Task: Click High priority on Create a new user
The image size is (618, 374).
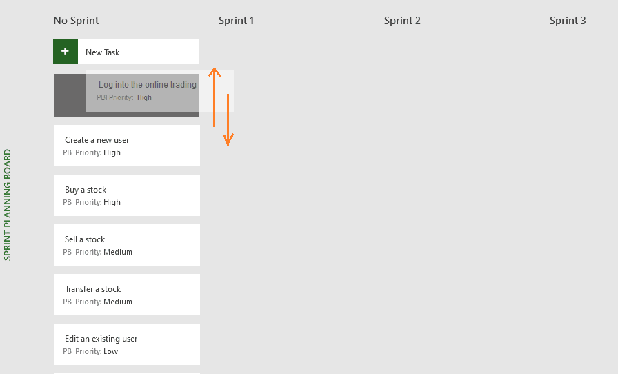Action: (112, 152)
